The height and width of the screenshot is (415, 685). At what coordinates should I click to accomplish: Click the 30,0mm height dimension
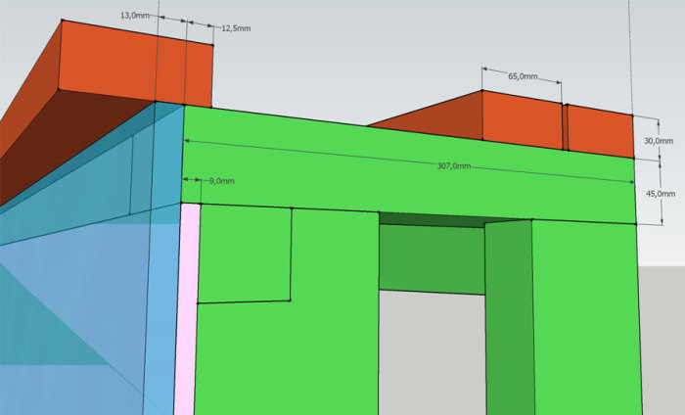click(x=659, y=141)
